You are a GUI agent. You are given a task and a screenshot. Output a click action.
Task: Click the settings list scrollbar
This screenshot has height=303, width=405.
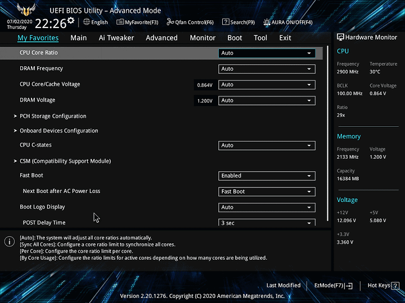[x=328, y=134]
